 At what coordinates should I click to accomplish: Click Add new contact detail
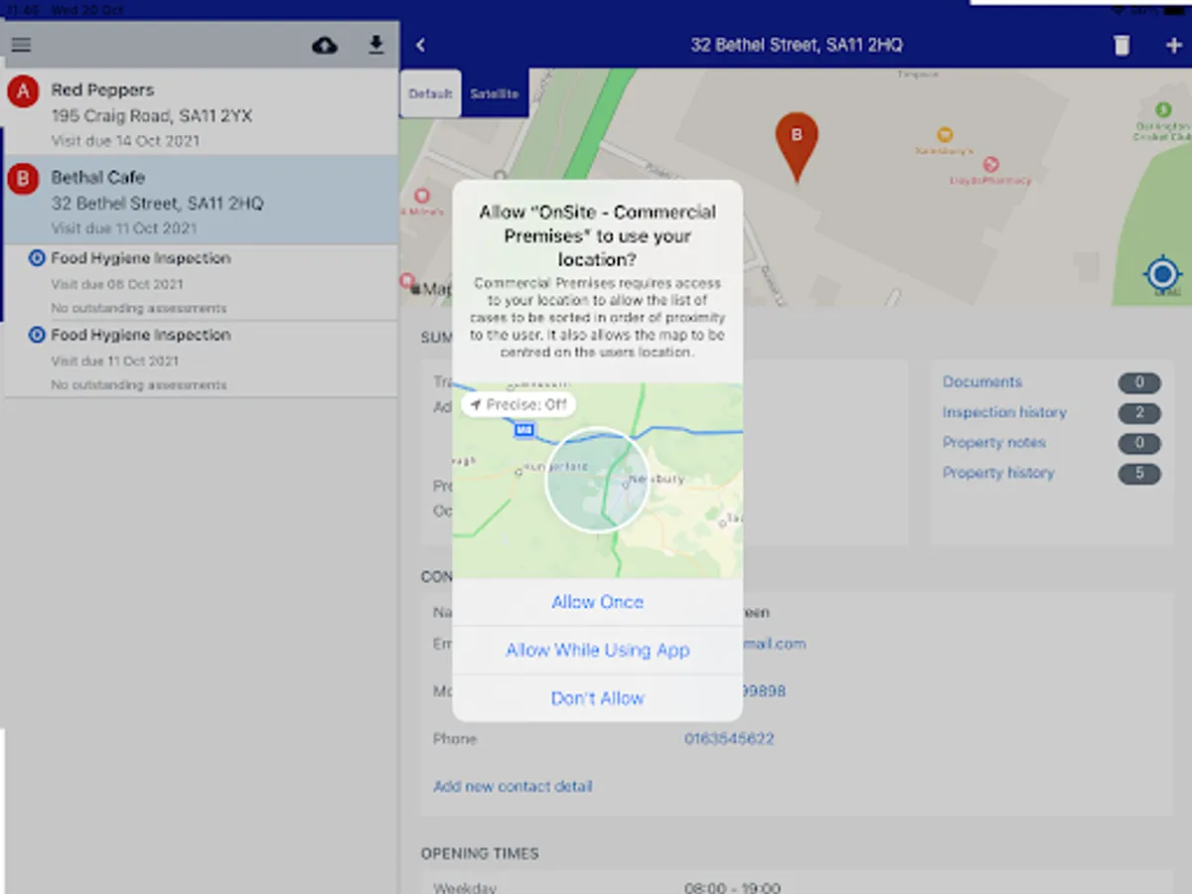(513, 786)
